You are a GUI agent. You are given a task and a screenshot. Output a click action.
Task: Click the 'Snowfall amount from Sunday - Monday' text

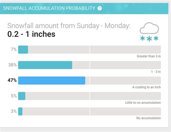point(69,26)
